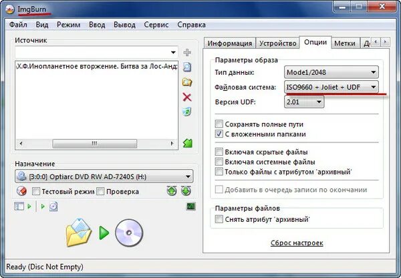Enable Включая системные файлы
The width and height of the screenshot is (401, 278).
219,162
